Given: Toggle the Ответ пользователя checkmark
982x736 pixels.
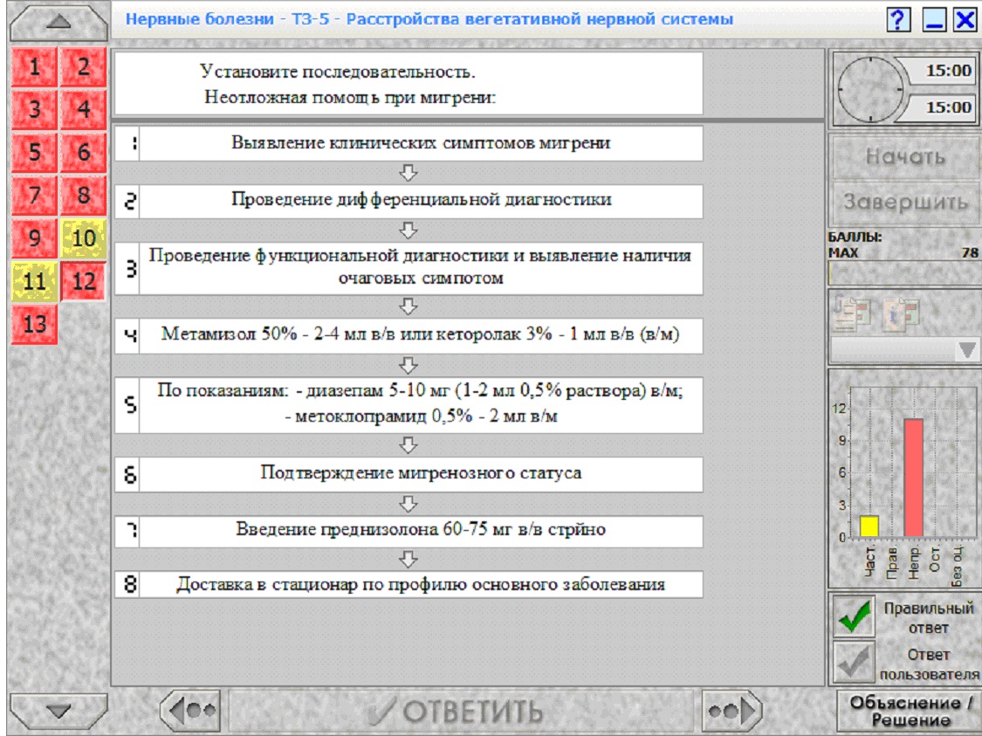Looking at the screenshot, I should (x=855, y=662).
